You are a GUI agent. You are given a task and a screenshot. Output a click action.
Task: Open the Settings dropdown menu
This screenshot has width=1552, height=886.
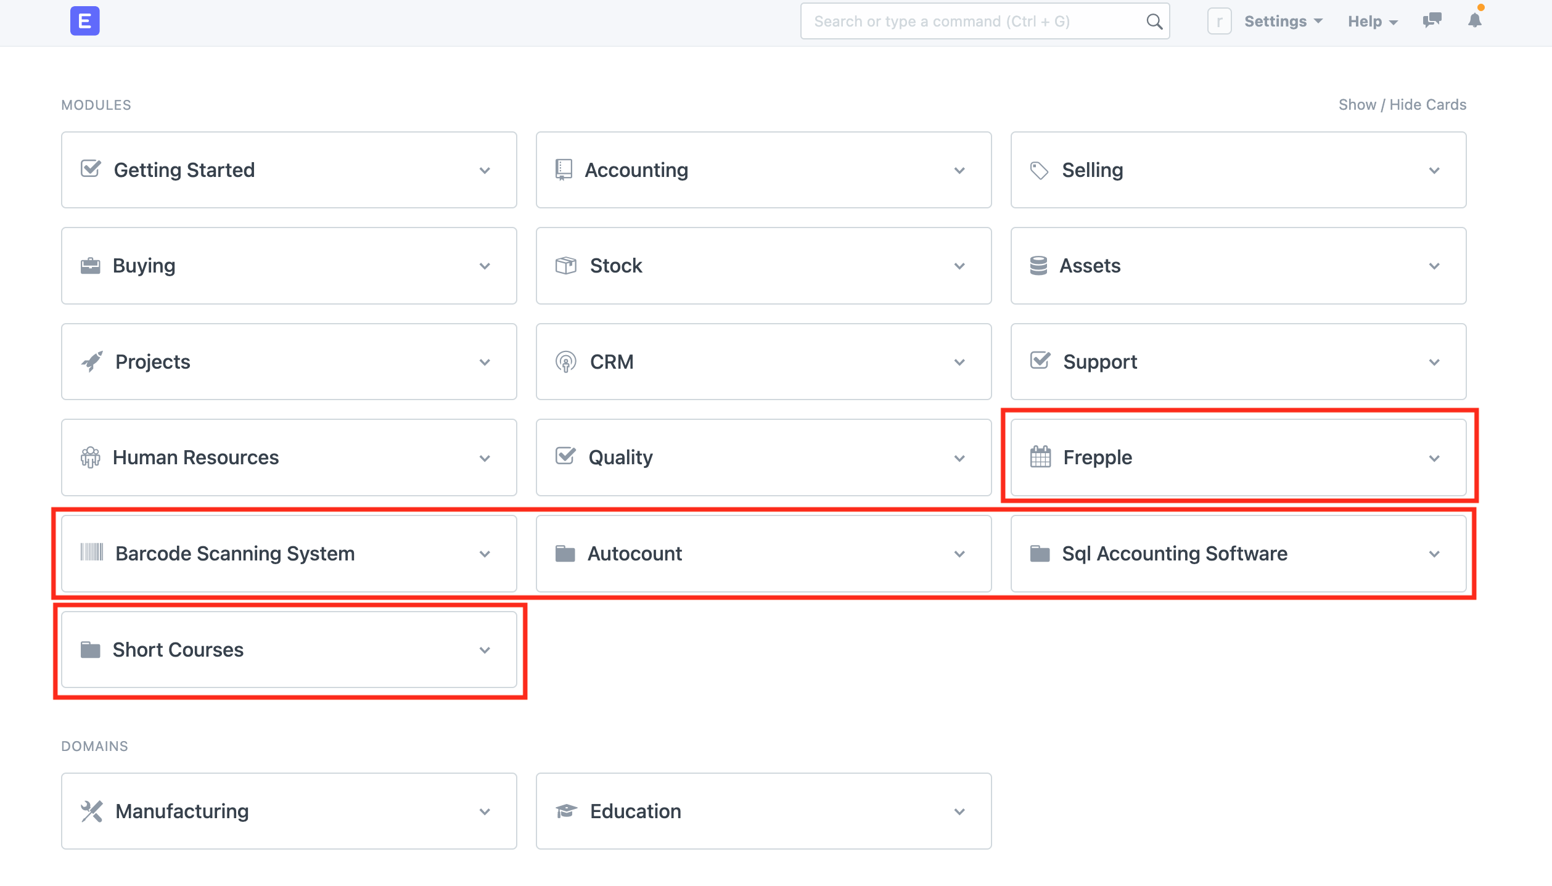tap(1283, 22)
